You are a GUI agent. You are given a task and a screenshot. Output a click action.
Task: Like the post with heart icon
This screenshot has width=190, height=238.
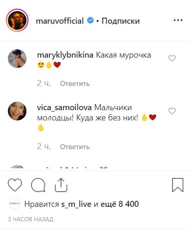(x=15, y=185)
